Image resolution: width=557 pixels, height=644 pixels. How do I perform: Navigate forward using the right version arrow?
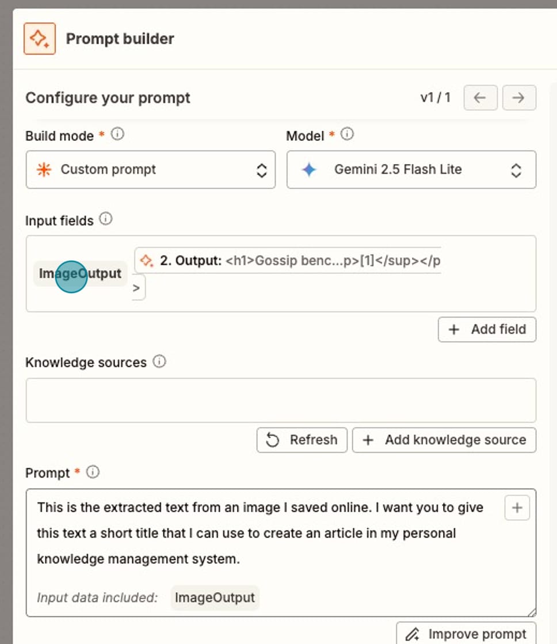click(x=519, y=97)
